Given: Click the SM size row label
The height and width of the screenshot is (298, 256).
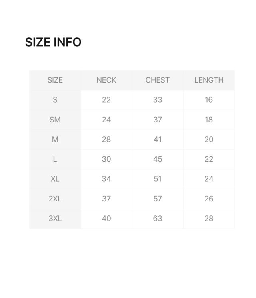Looking at the screenshot, I should pyautogui.click(x=55, y=120).
